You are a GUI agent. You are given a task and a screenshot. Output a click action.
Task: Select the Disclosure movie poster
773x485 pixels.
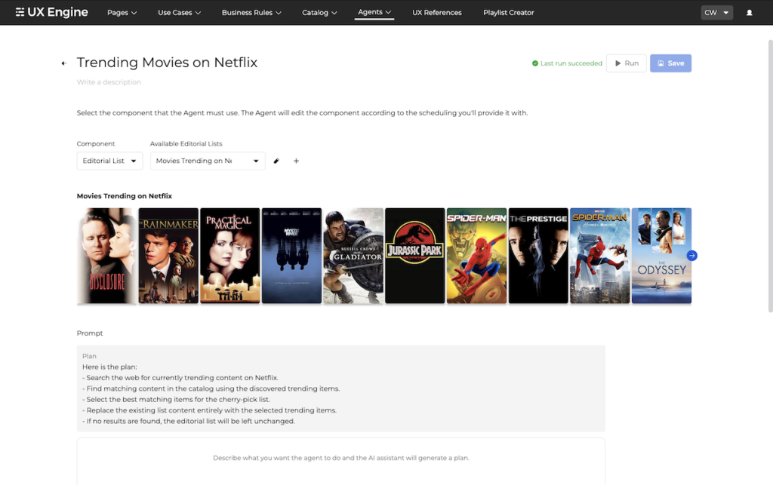point(106,256)
